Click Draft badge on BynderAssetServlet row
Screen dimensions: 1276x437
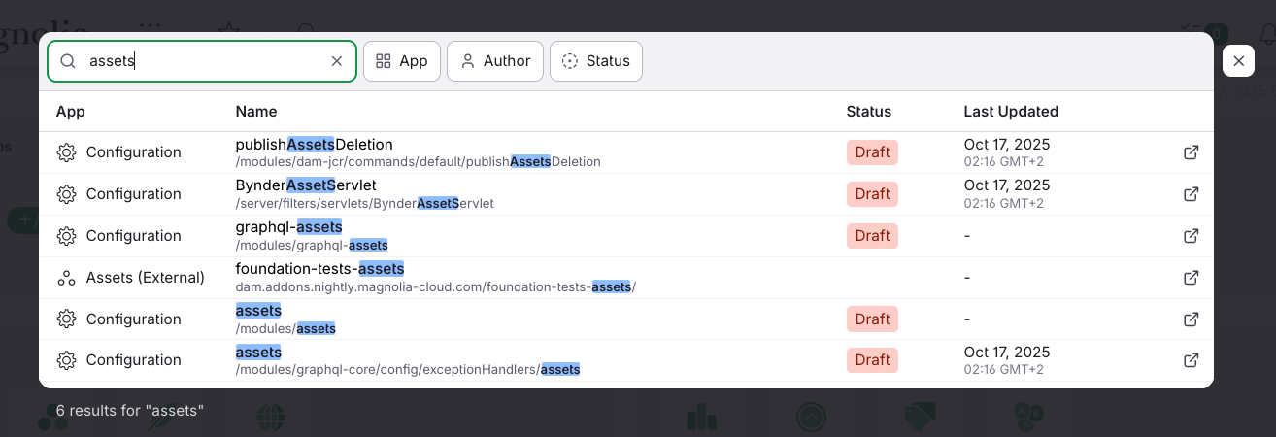click(x=872, y=194)
